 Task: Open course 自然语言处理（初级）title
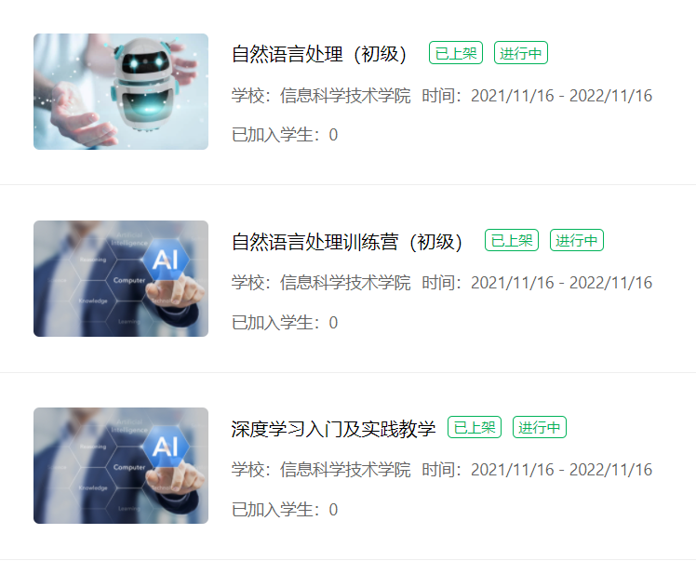[319, 54]
